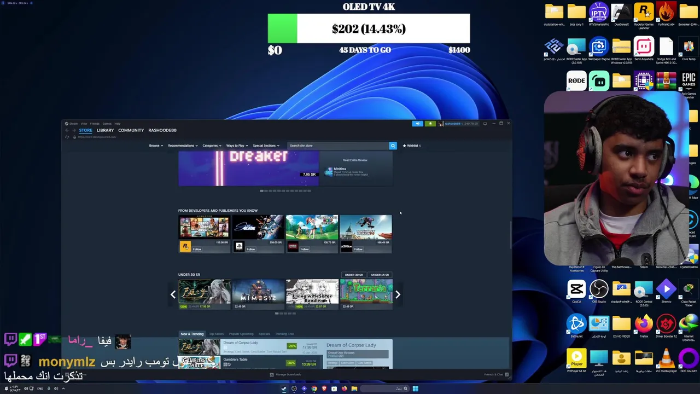Open the Grand Theft Auto V thumbnail
The height and width of the screenshot is (394, 700).
[x=205, y=228]
